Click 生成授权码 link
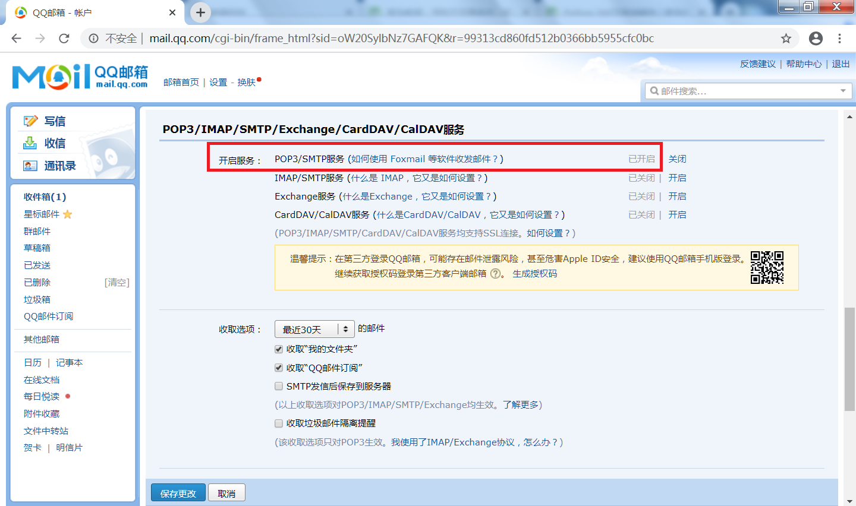The image size is (856, 506). click(x=535, y=274)
